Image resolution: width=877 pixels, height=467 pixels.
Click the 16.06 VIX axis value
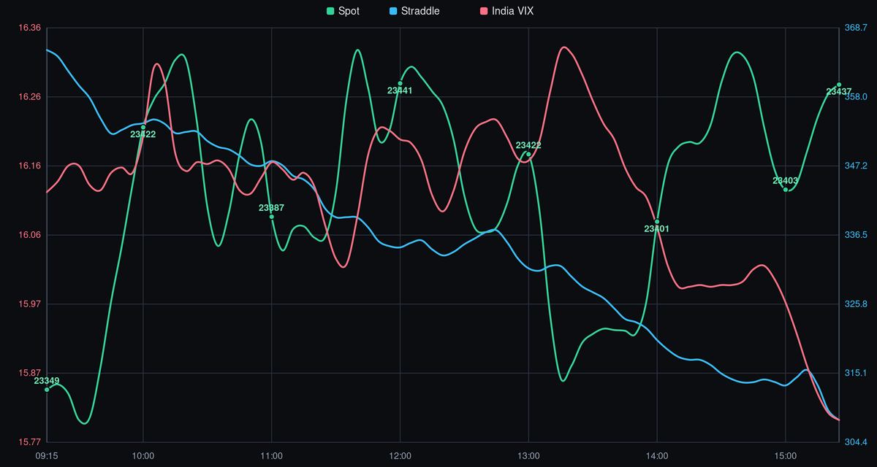point(29,235)
